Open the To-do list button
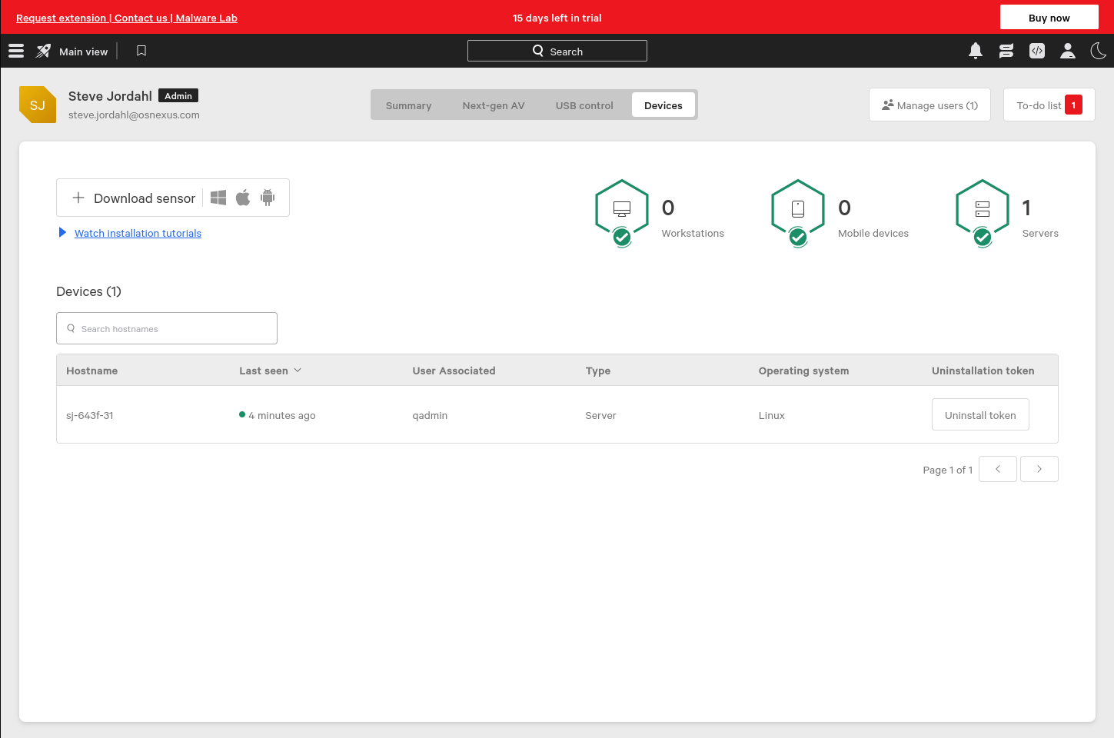Viewport: 1114px width, 738px height. 1049,105
